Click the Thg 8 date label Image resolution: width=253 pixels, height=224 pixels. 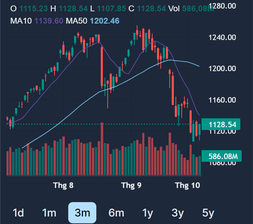pos(63,185)
